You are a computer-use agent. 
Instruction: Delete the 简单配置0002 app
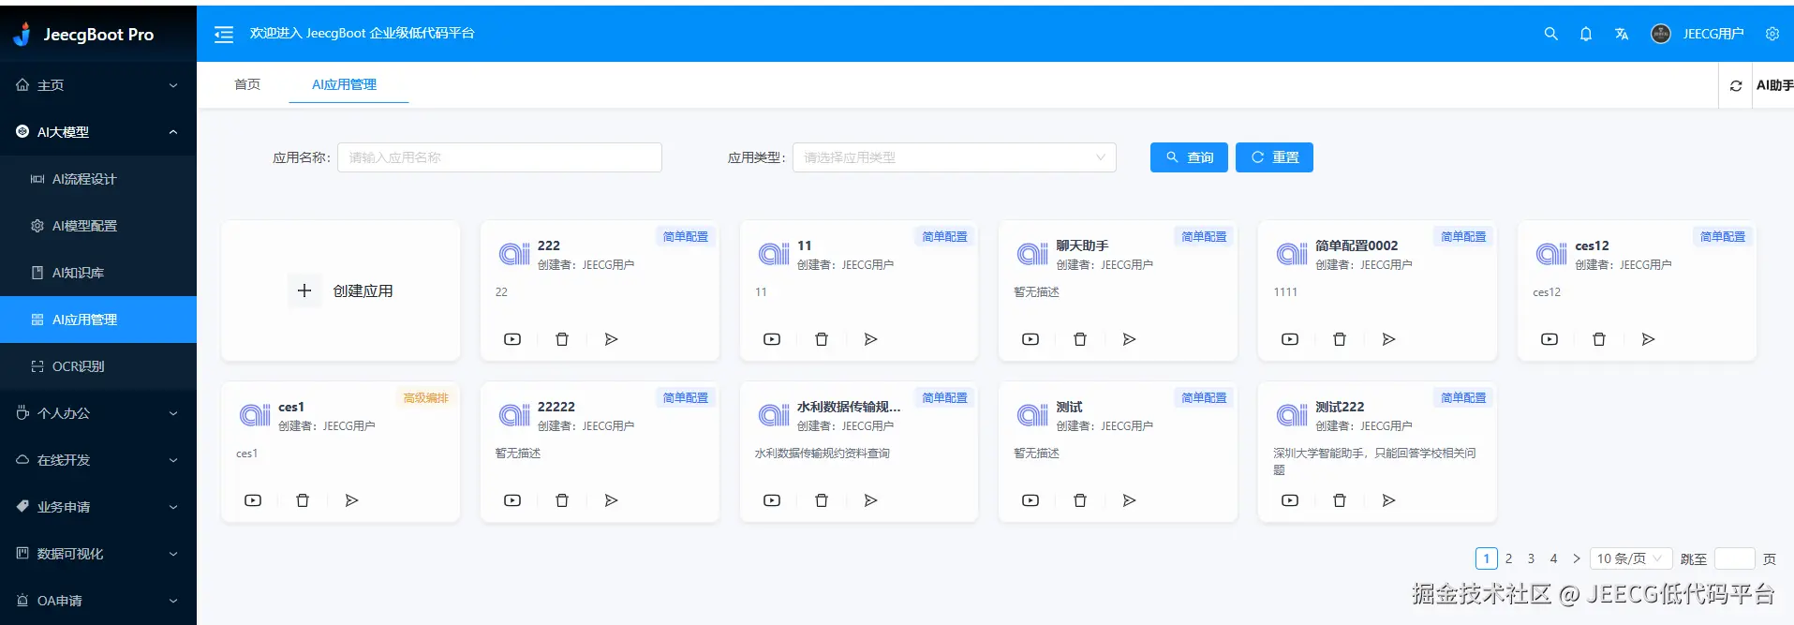[x=1340, y=339]
